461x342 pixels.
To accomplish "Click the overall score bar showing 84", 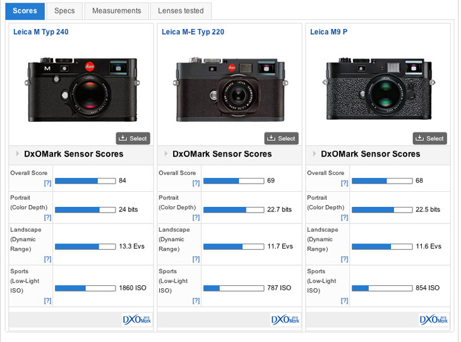I will [x=85, y=181].
